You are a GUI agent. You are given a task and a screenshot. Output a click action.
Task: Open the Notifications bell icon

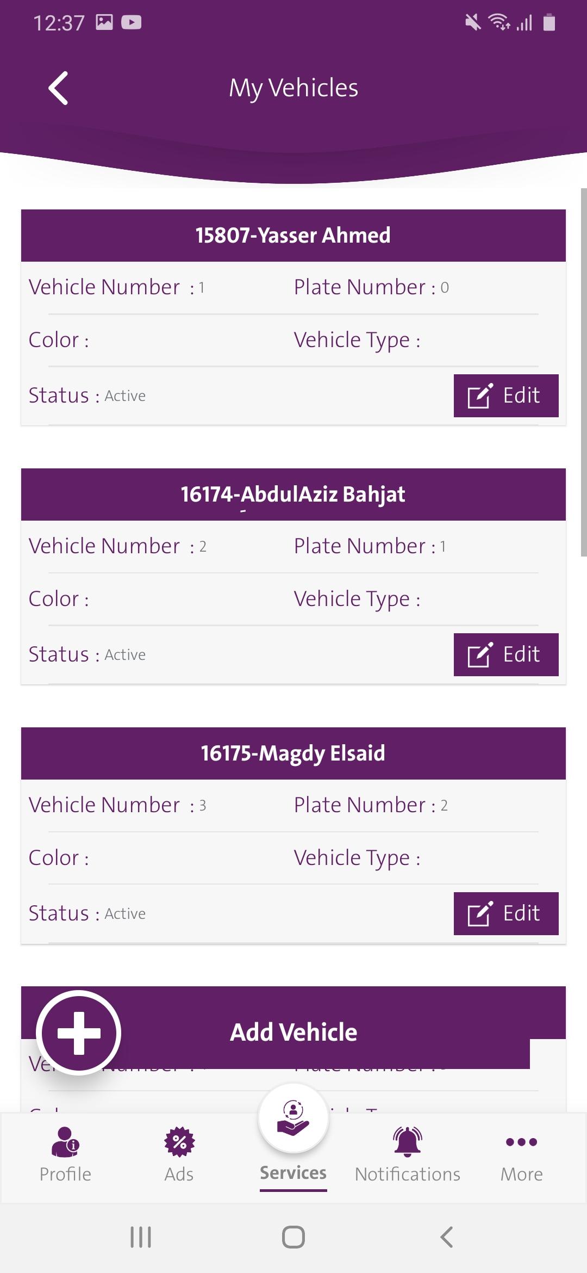408,1141
